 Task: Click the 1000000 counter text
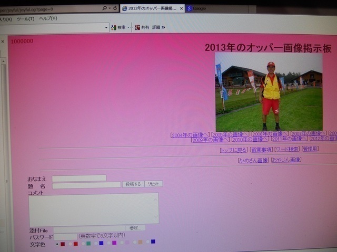(22, 41)
